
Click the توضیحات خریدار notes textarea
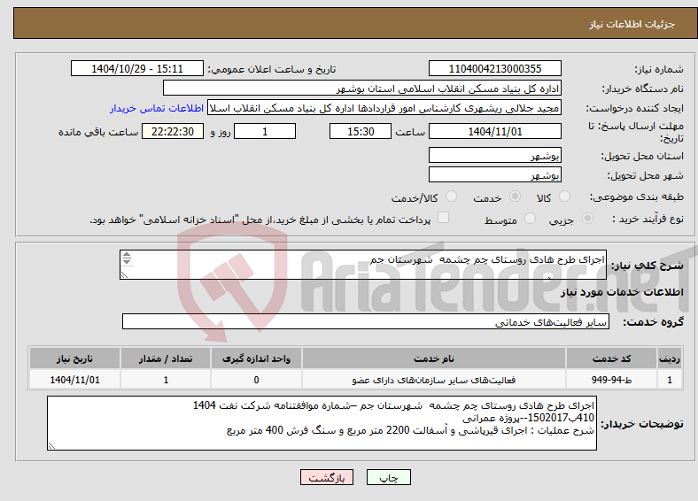coord(322,423)
